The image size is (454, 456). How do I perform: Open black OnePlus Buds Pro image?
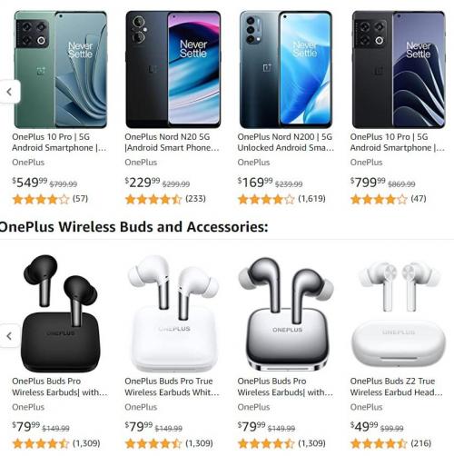pyautogui.click(x=61, y=313)
